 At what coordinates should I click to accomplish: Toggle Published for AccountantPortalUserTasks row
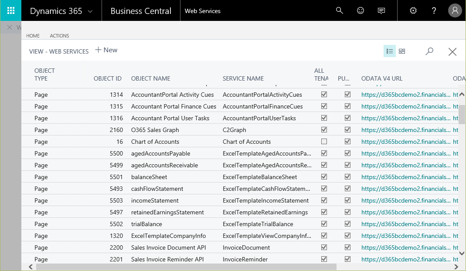click(347, 118)
